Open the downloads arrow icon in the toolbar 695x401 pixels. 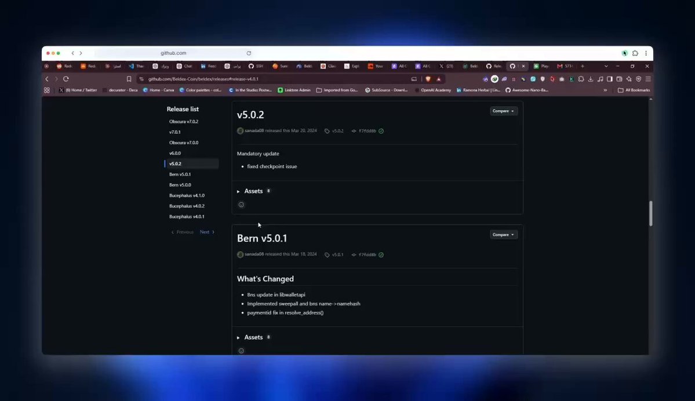[591, 79]
